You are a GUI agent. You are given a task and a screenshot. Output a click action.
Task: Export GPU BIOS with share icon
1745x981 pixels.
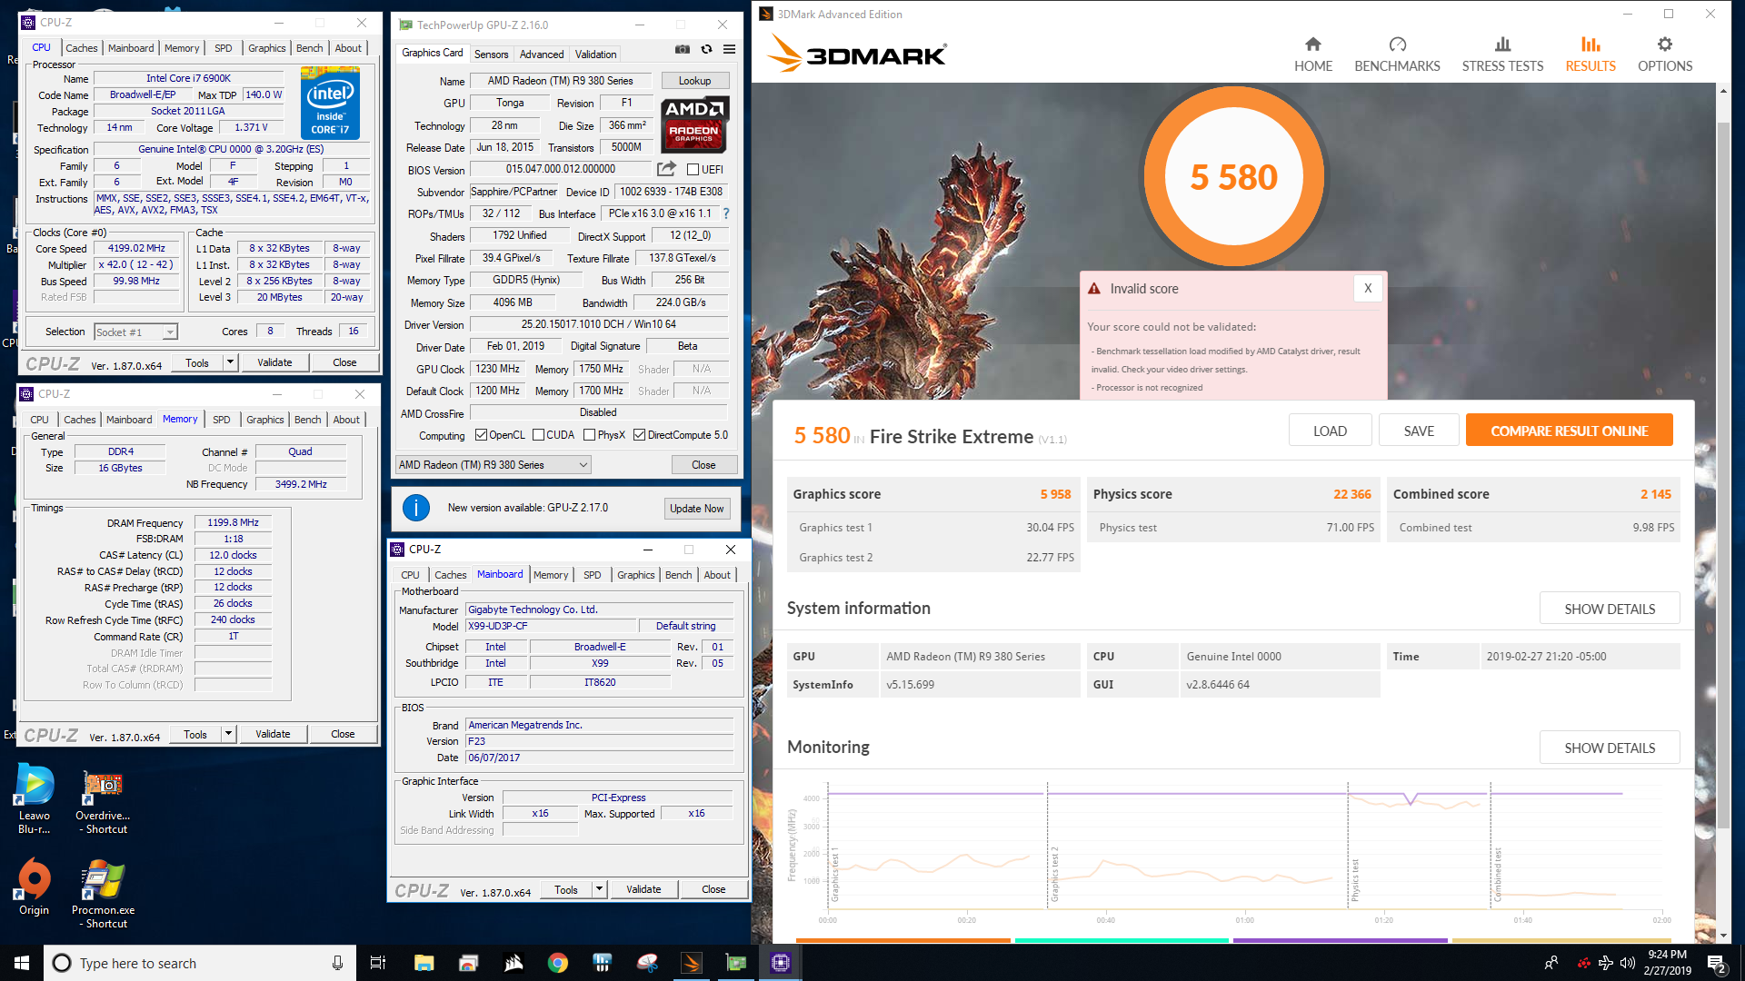click(667, 169)
